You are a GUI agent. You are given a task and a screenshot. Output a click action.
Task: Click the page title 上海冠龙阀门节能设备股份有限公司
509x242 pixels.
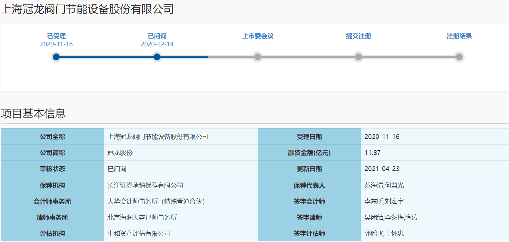pyautogui.click(x=87, y=9)
